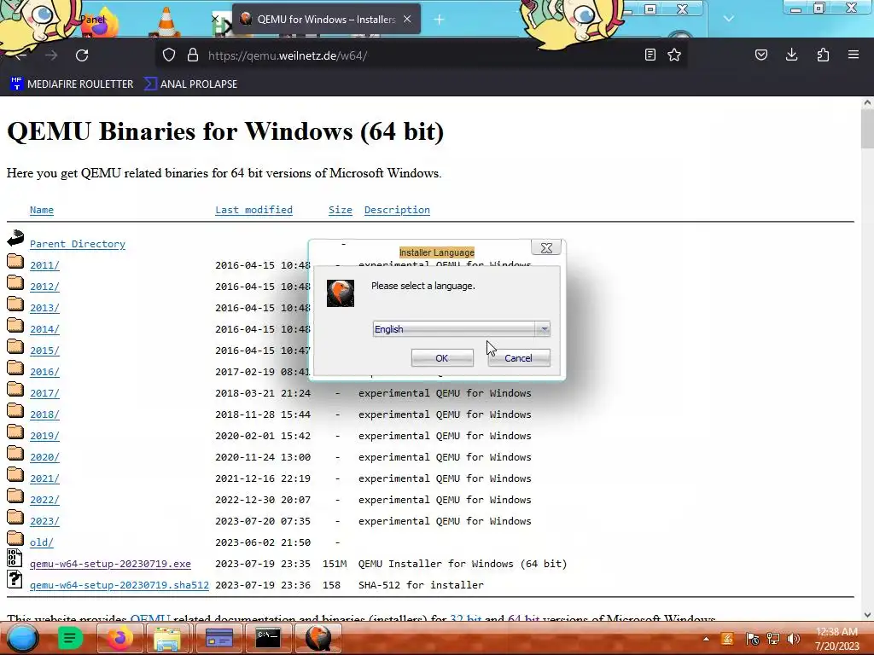
Task: Click folder icon beside 2023/
Action: (15, 517)
